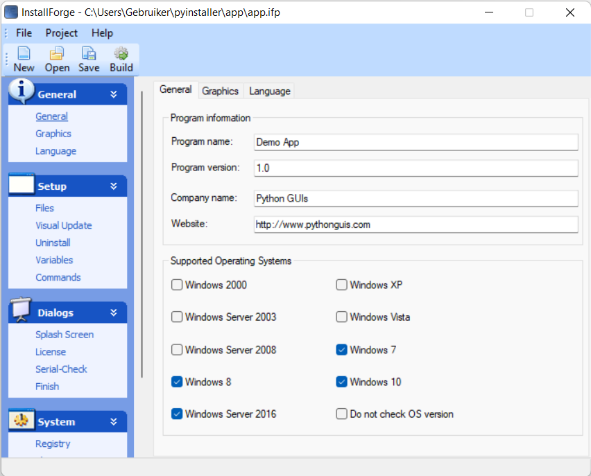Open the License dialog settings
This screenshot has width=591, height=476.
coord(51,352)
